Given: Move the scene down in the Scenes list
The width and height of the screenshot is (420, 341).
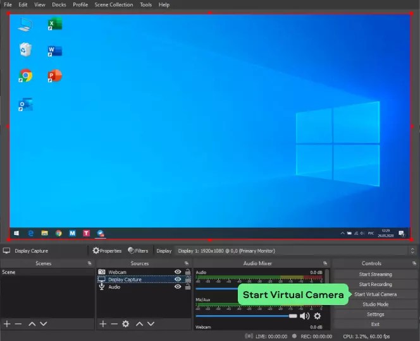Looking at the screenshot, I should (44, 324).
